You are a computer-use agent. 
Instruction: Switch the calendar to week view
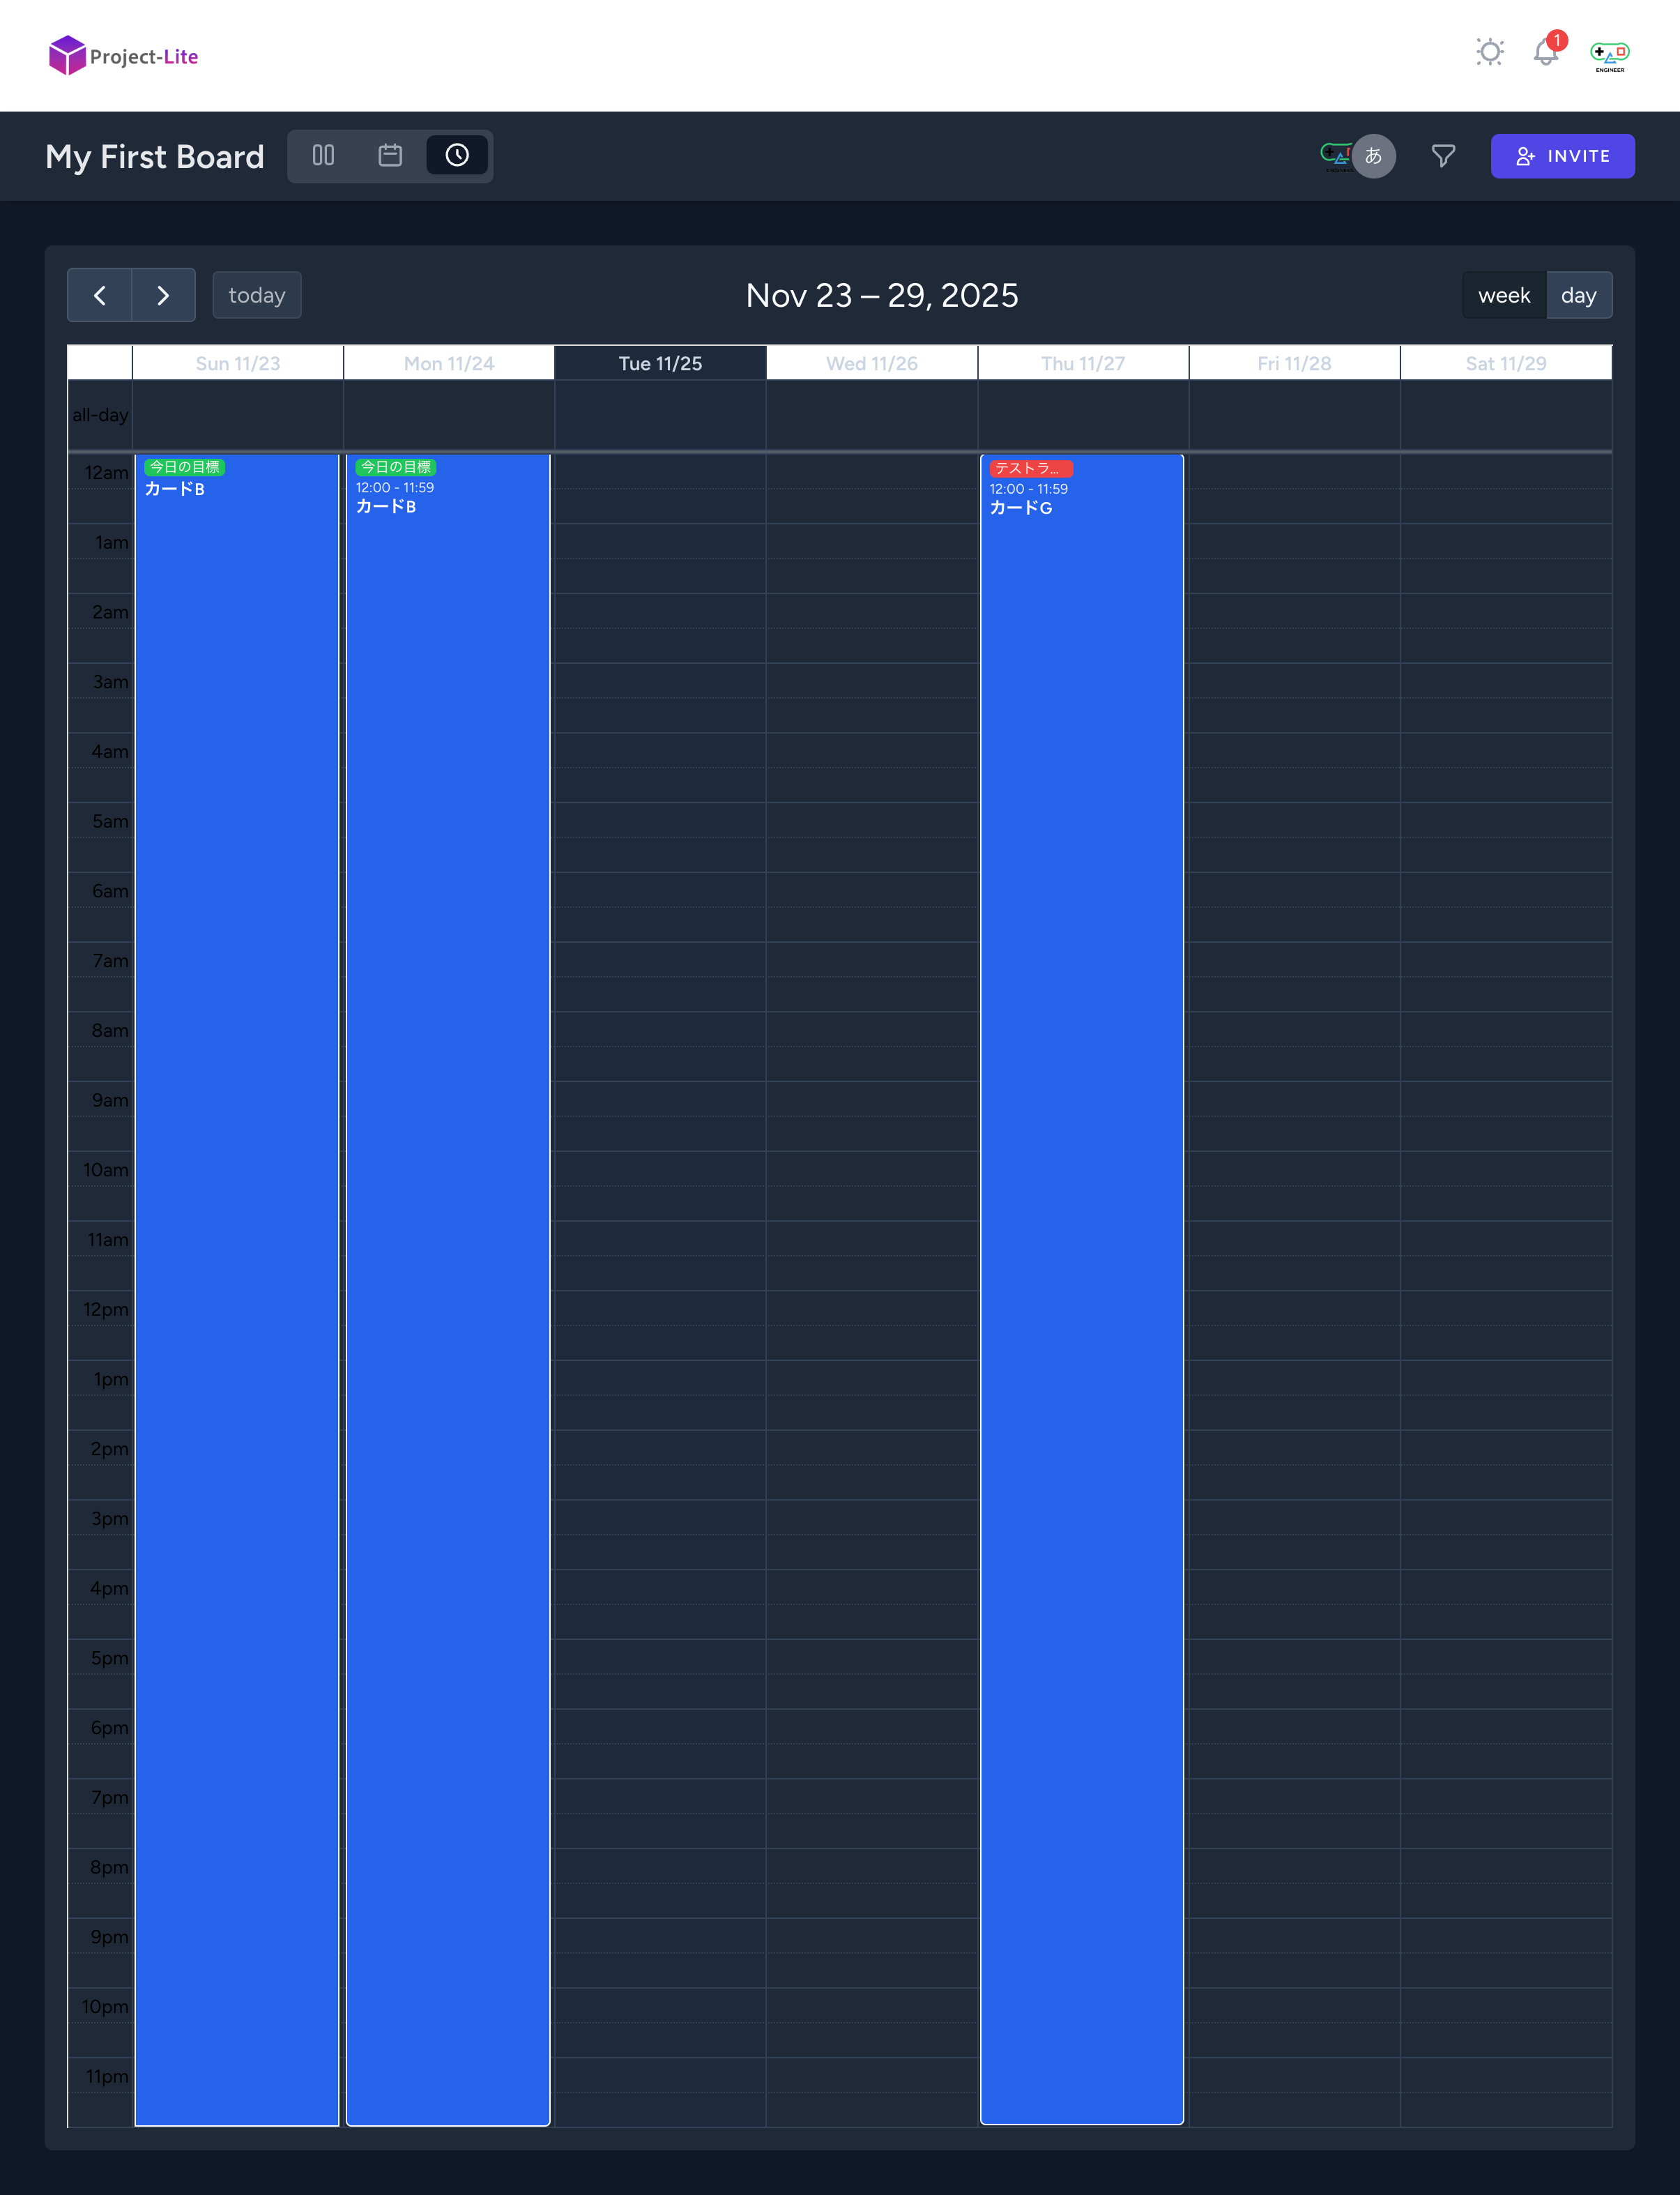pyautogui.click(x=1503, y=295)
